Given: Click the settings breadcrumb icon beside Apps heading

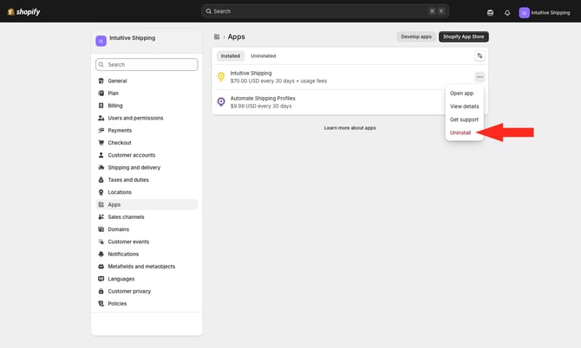Looking at the screenshot, I should coord(217,36).
